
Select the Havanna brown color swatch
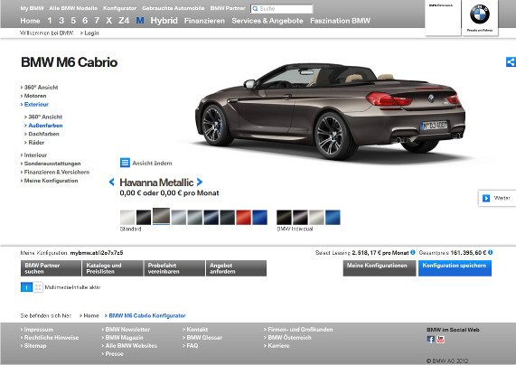point(161,216)
